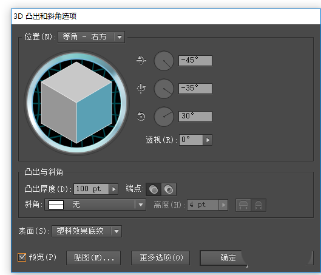The width and height of the screenshot is (321, 275).
Task: Open 凸出厚度 slider arrow
Action: coord(113,189)
